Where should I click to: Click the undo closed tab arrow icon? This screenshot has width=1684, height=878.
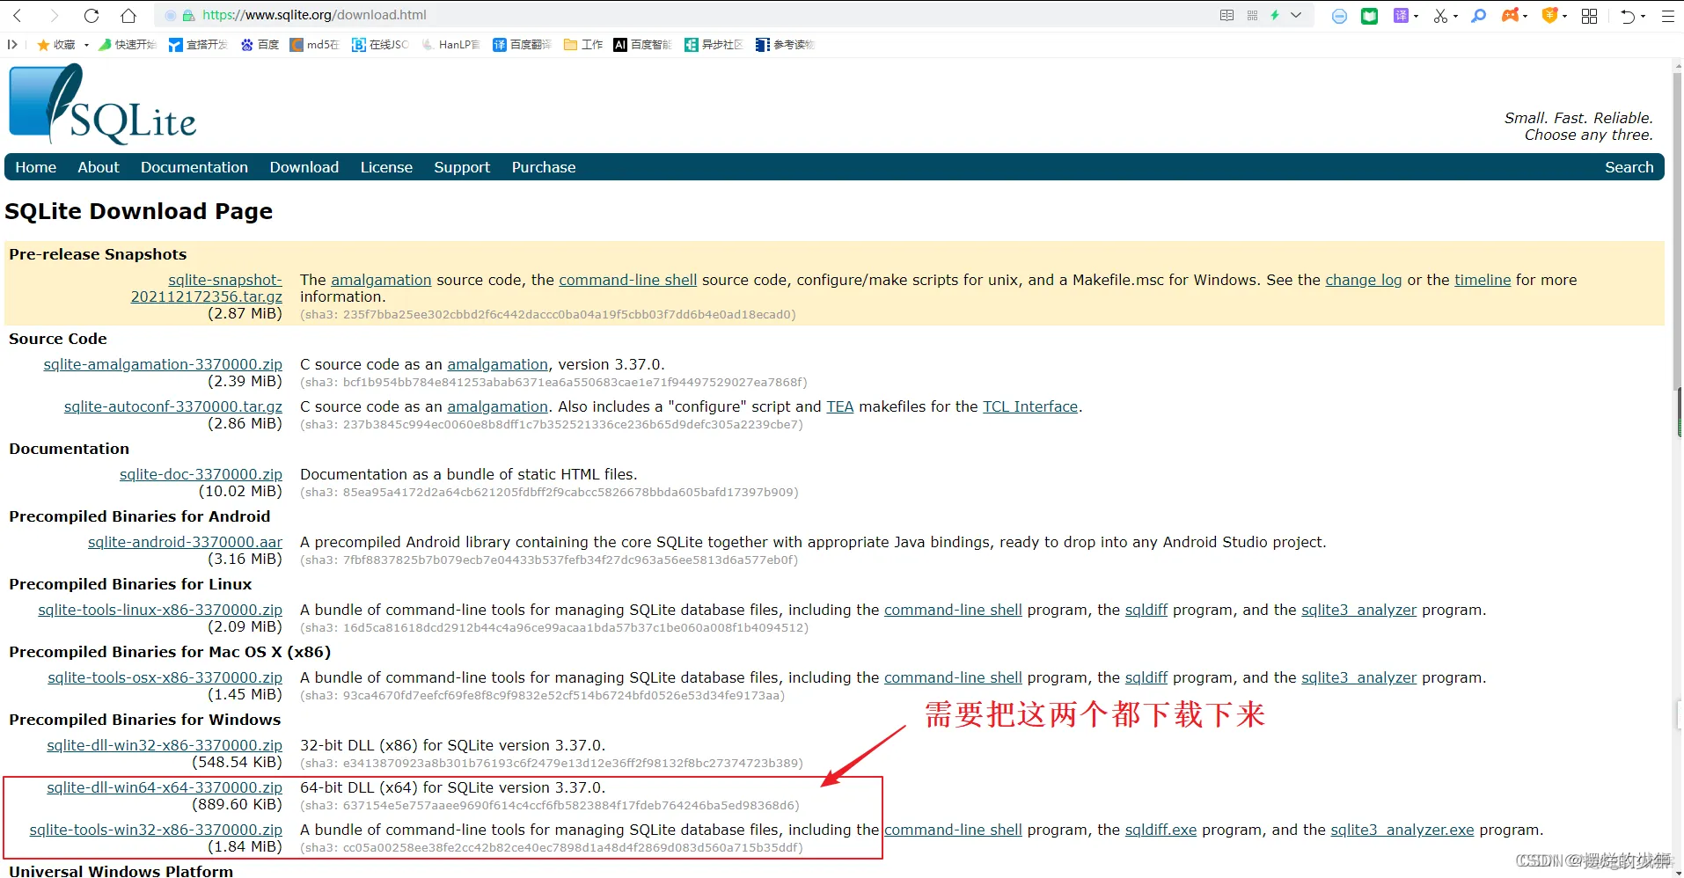[1627, 16]
